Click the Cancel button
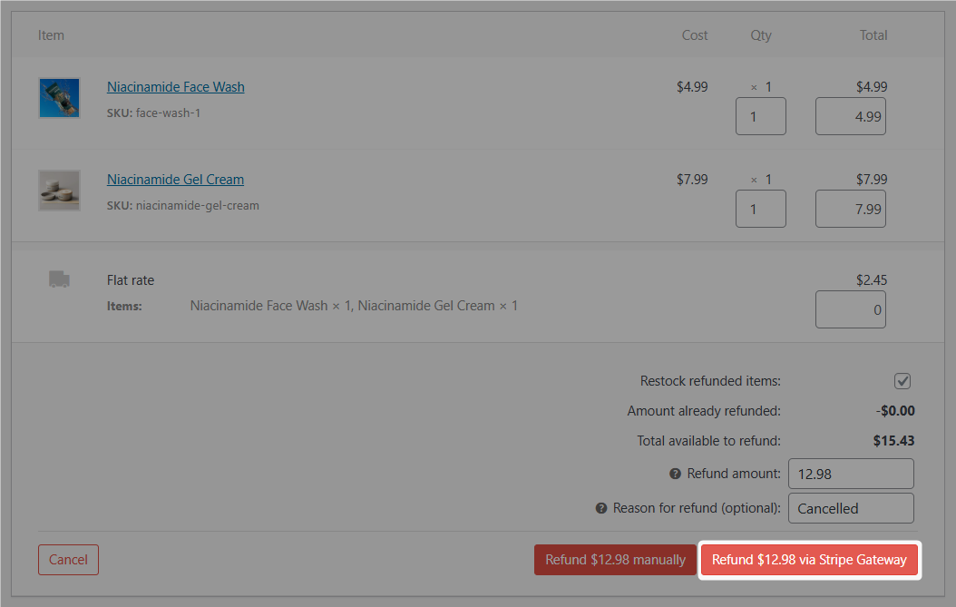 tap(68, 560)
